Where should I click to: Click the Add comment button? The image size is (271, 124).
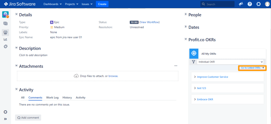coord(28,118)
